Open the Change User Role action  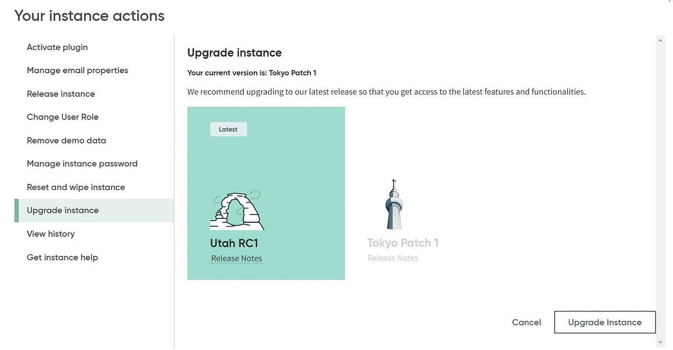63,117
